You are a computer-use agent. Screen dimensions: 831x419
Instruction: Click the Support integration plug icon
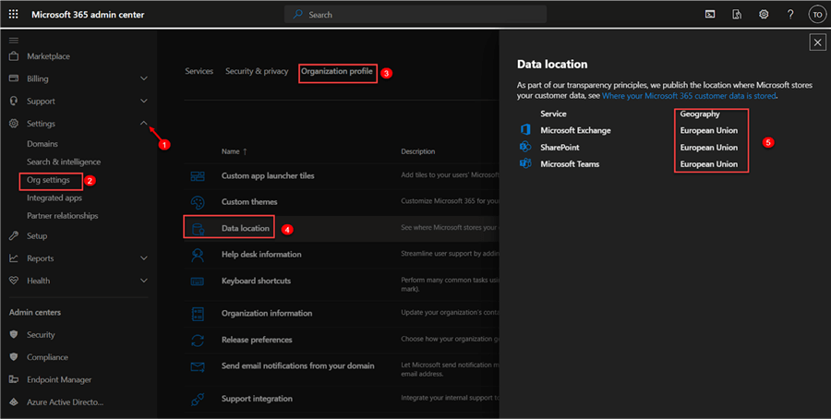[x=198, y=400]
